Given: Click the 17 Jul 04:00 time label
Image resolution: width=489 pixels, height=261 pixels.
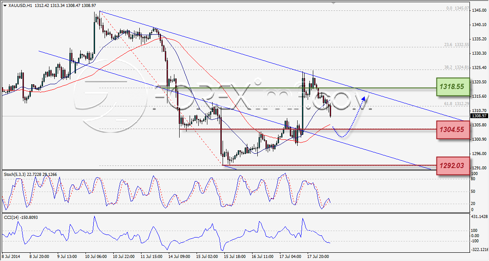Looking at the screenshot, I should coord(290,257).
